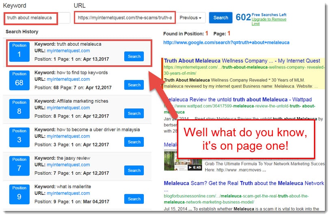This screenshot has height=217, width=331.
Task: Click the Position 7 badge
Action: coord(19,167)
